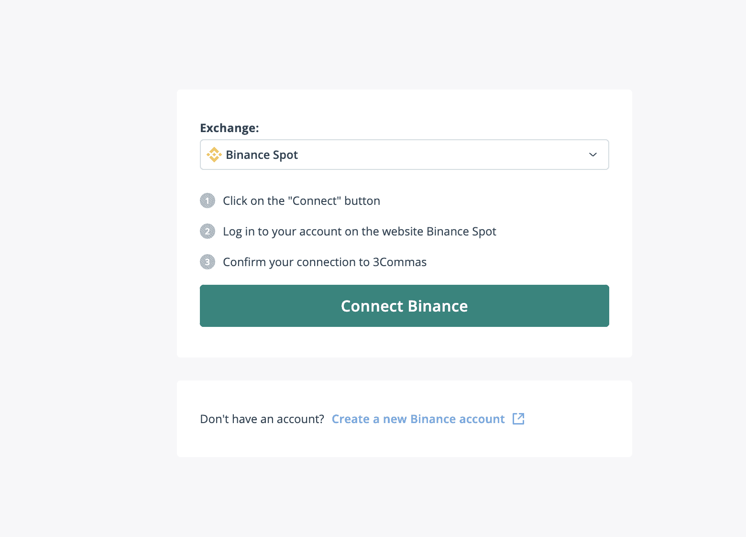Click the "Don't have an account?" text
746x537 pixels.
[262, 419]
